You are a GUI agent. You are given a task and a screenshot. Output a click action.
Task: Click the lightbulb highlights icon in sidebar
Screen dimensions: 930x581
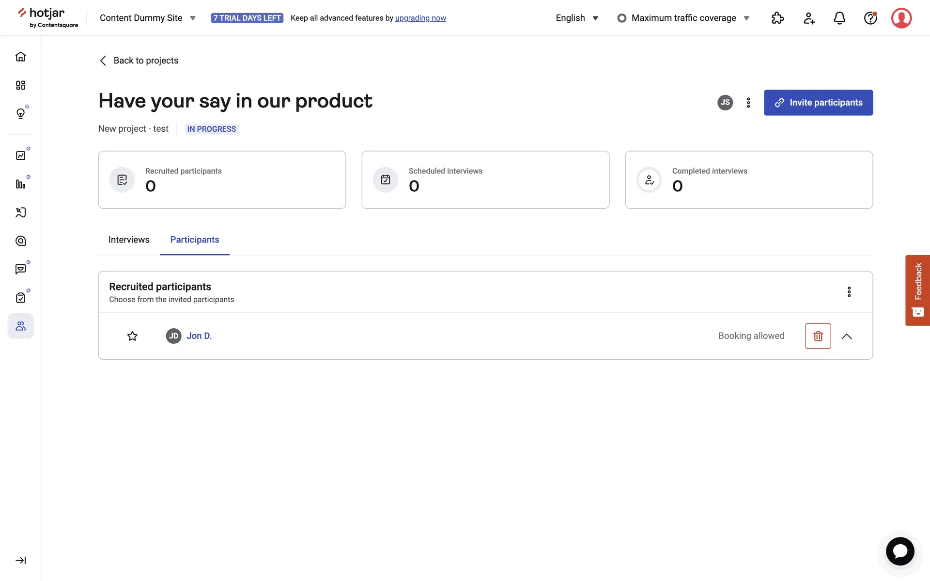[20, 113]
